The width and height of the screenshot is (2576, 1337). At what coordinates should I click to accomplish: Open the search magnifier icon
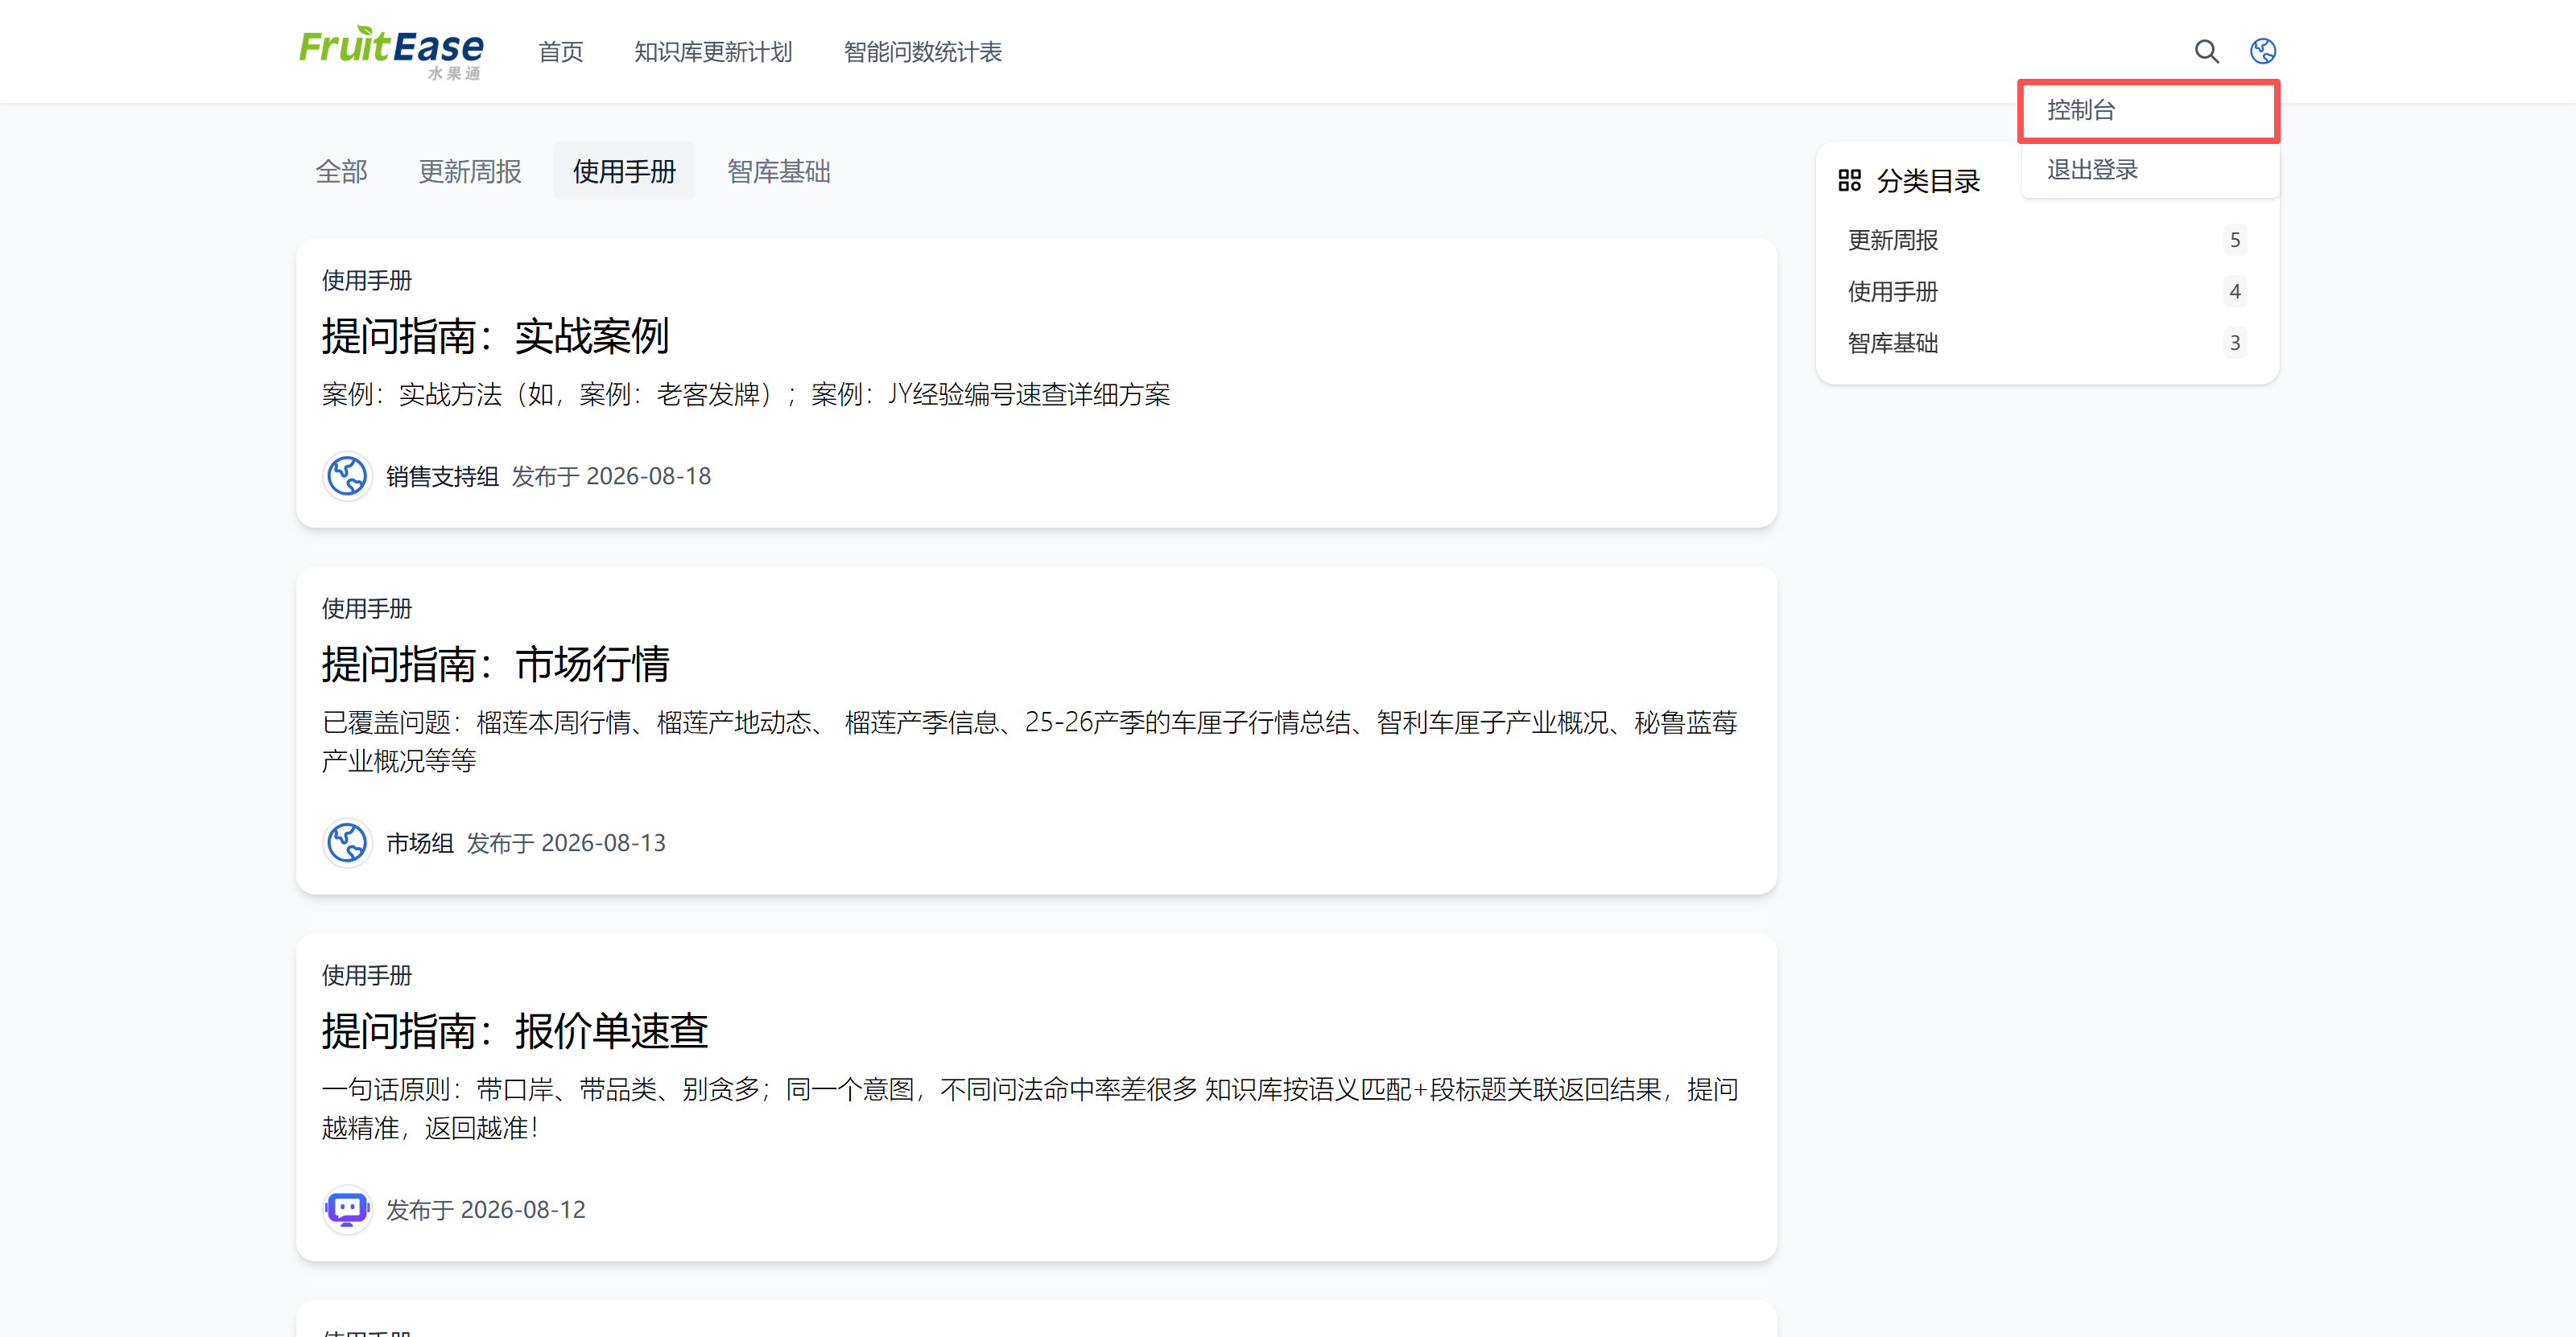tap(2206, 51)
